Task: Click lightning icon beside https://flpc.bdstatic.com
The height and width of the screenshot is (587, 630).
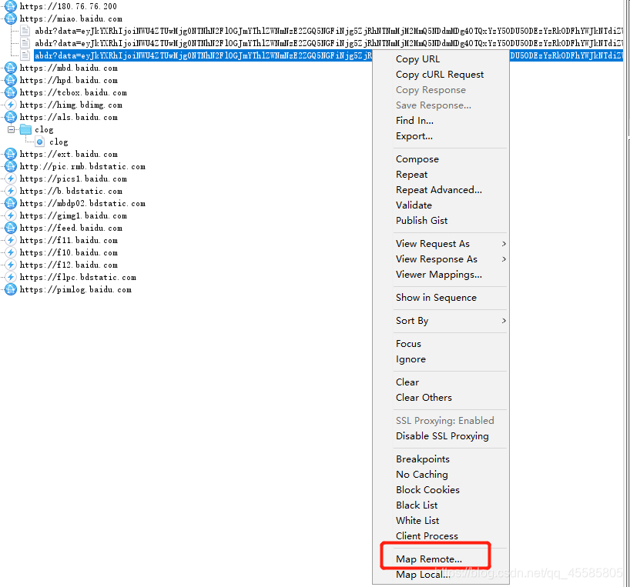Action: click(11, 277)
